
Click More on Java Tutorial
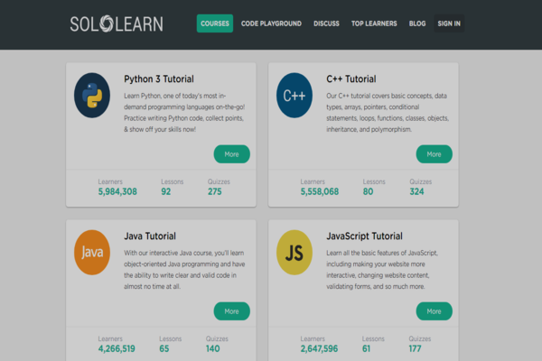pyautogui.click(x=231, y=310)
